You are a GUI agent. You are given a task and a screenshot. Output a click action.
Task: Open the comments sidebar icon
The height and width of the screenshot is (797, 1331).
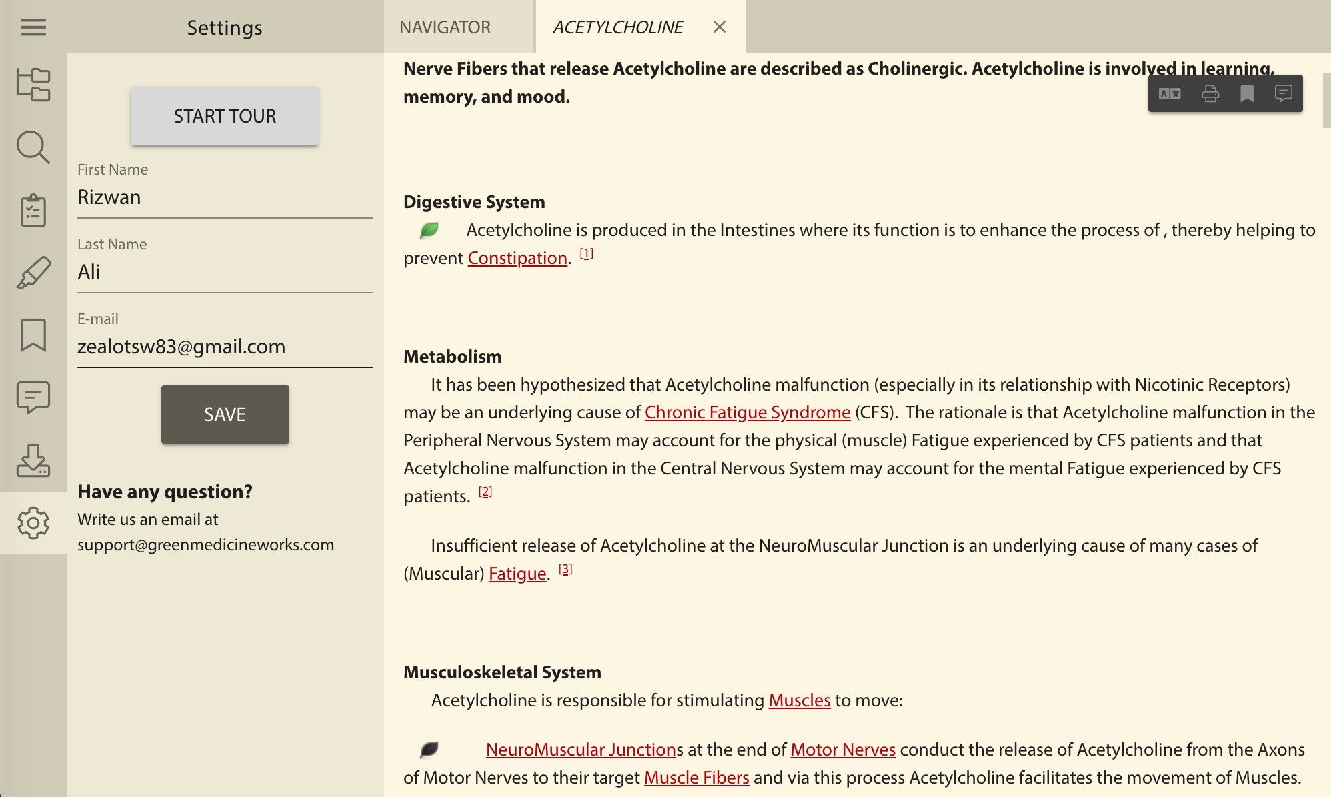(33, 398)
